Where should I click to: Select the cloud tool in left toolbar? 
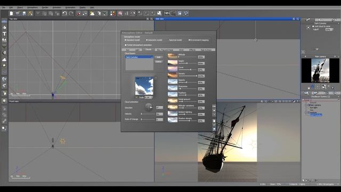pos(4,59)
